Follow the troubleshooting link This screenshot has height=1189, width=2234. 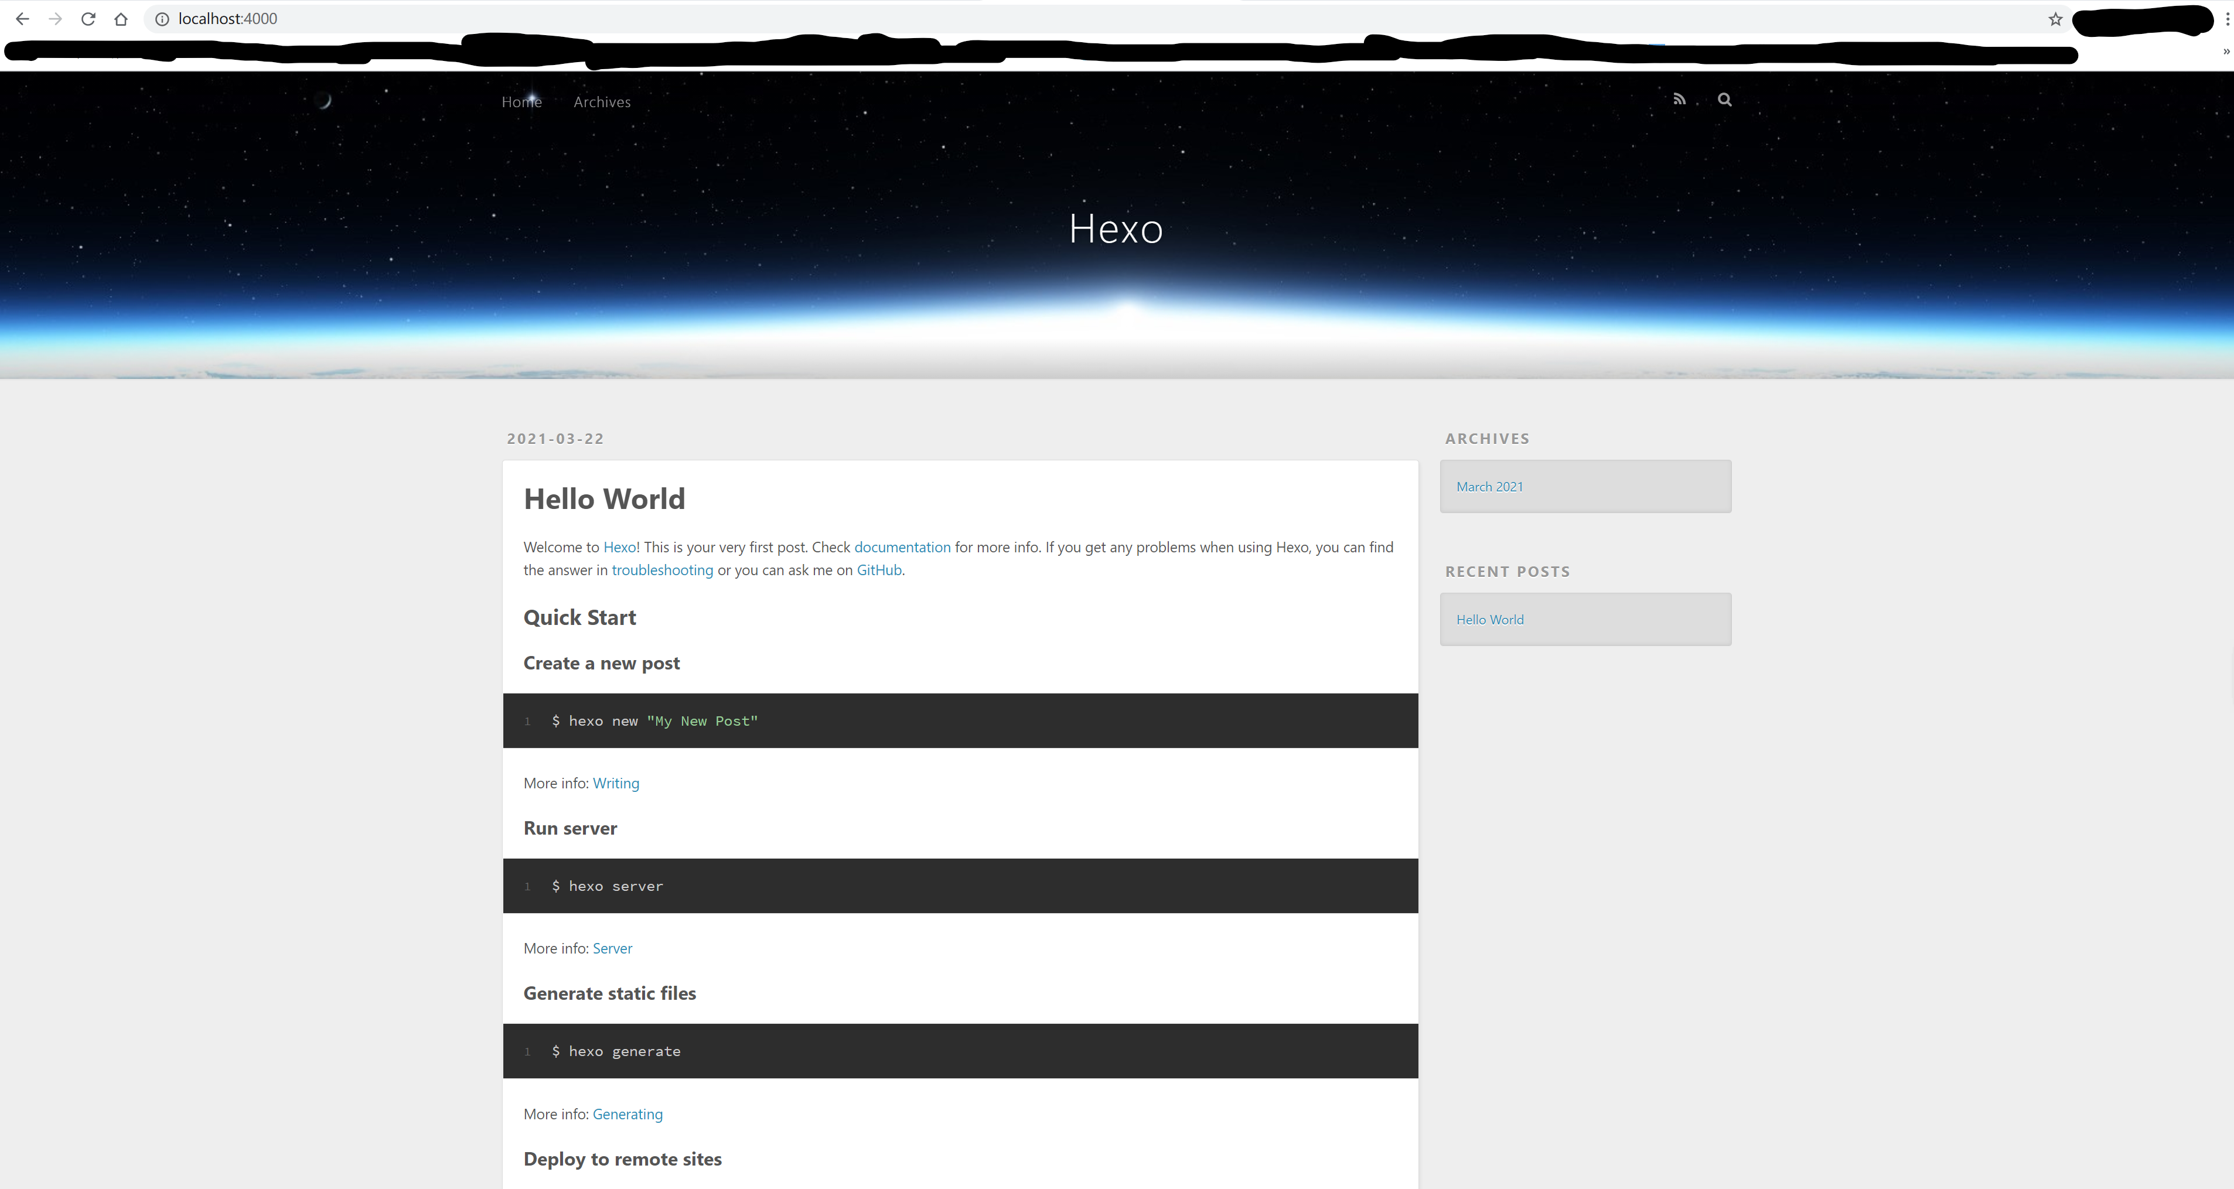[661, 570]
